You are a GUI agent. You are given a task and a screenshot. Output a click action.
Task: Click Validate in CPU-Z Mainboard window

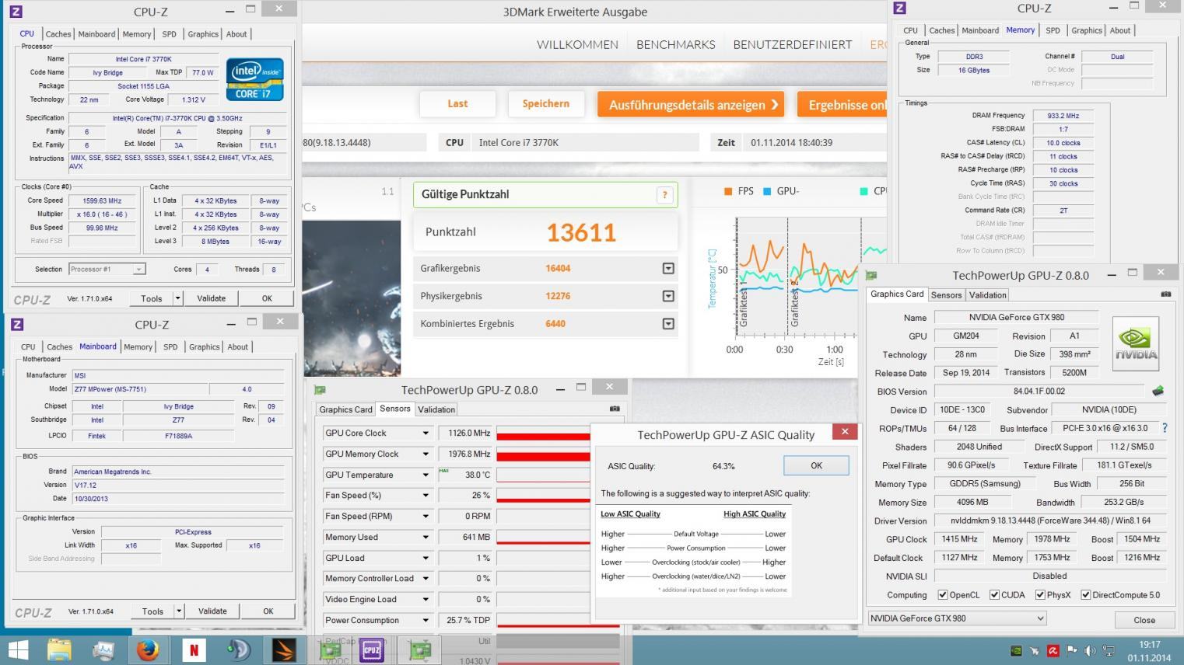[212, 611]
